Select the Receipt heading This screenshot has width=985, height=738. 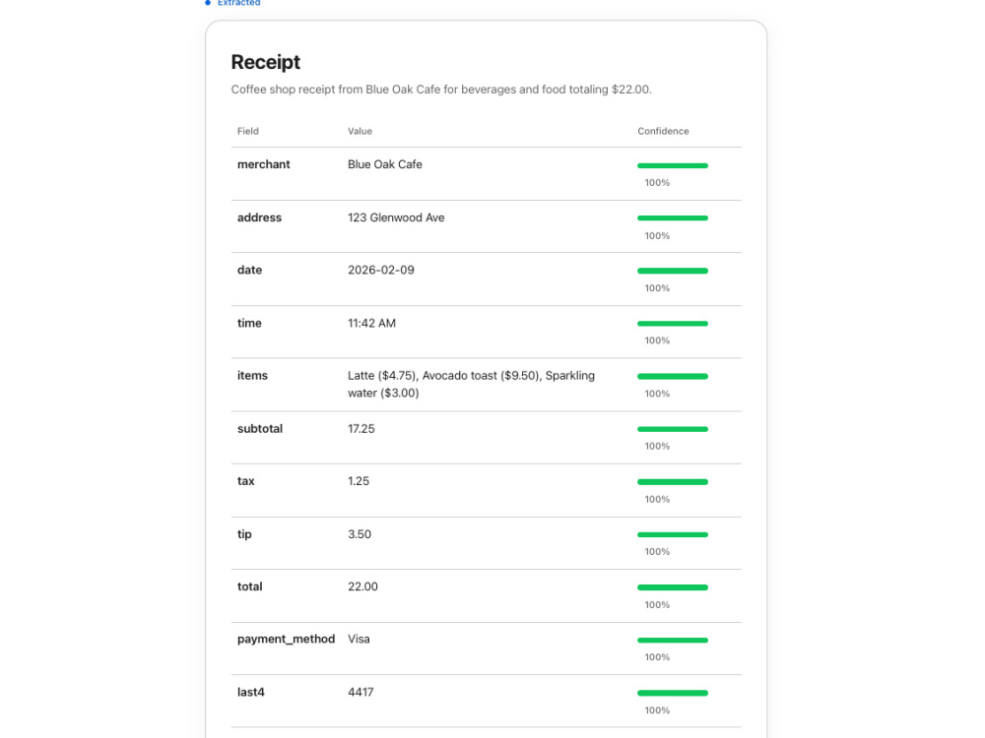point(266,62)
